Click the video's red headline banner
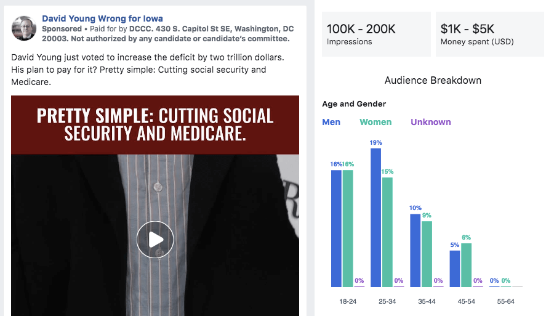The width and height of the screenshot is (546, 316). 155,124
